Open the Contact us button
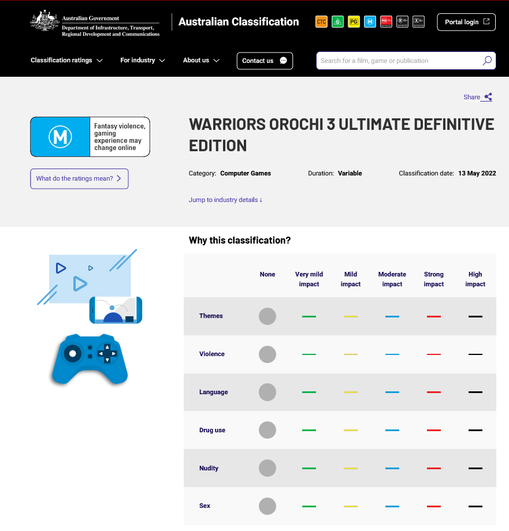The width and height of the screenshot is (509, 531). pyautogui.click(x=265, y=61)
